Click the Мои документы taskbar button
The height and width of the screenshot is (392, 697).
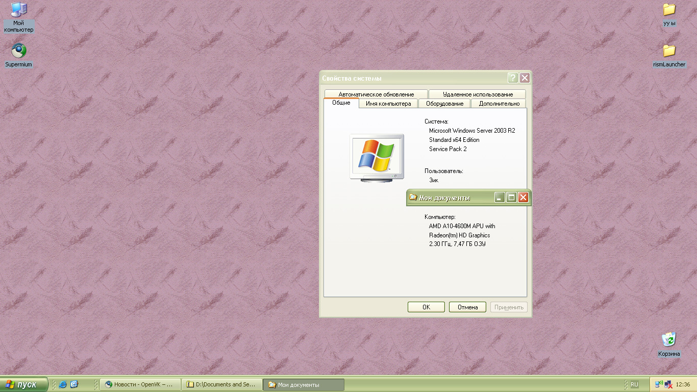pos(304,384)
